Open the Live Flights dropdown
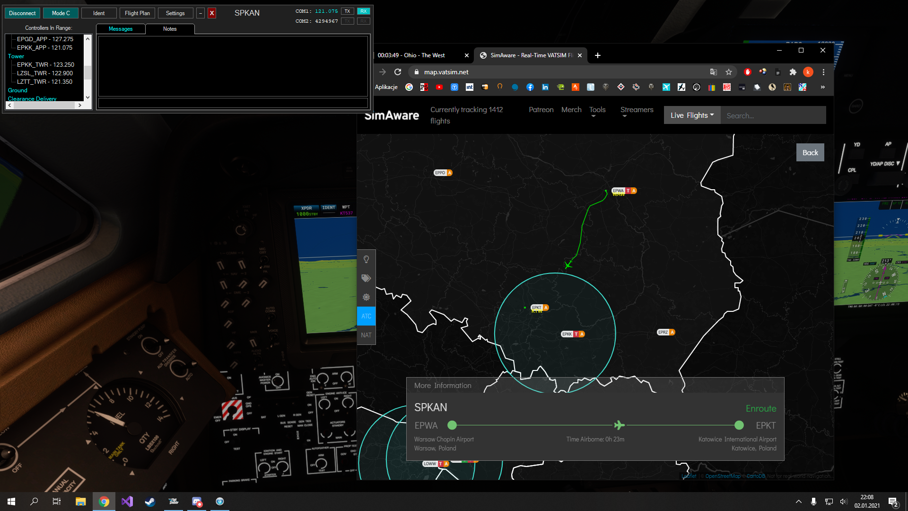 coord(692,115)
